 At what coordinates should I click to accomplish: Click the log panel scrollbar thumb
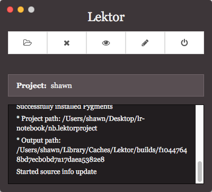(x=200, y=171)
